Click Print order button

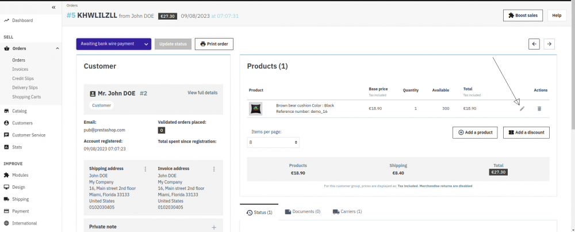coord(214,44)
